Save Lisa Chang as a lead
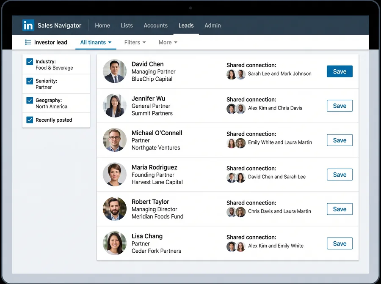 coord(340,243)
